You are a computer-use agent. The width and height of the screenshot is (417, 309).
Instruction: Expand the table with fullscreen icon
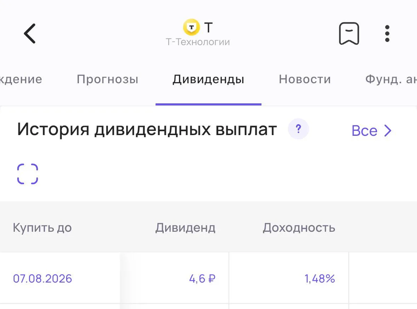click(28, 174)
